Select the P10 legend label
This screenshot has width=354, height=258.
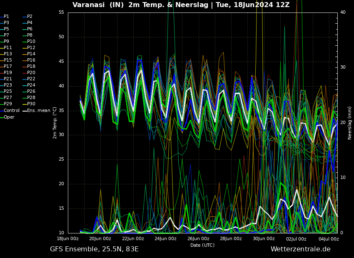[29, 41]
